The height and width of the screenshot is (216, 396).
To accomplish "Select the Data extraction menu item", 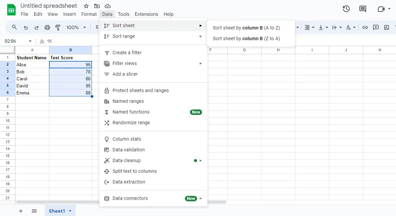I will [129, 182].
